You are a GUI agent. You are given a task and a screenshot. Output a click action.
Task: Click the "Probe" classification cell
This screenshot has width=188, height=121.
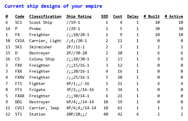[x=35, y=29]
